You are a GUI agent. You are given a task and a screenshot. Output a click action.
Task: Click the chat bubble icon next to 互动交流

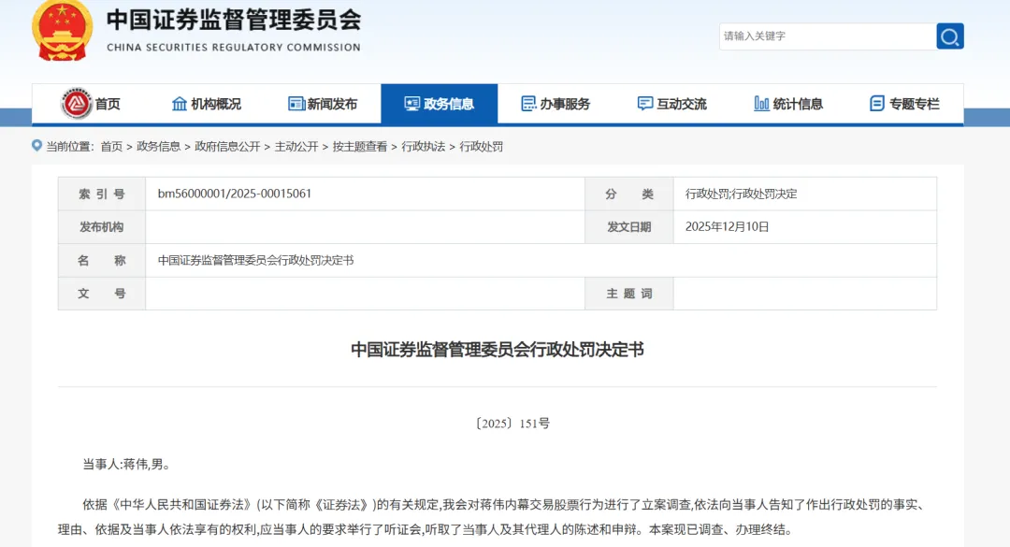pyautogui.click(x=644, y=104)
